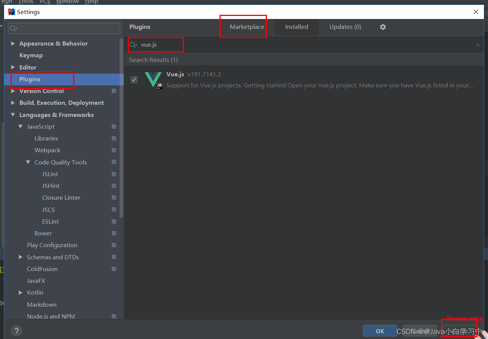
Task: Click the settings search input field
Action: pyautogui.click(x=64, y=28)
